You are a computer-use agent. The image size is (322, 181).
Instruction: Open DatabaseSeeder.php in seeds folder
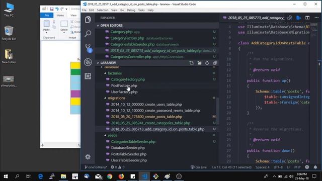pyautogui.click(x=128, y=148)
